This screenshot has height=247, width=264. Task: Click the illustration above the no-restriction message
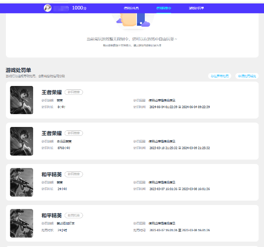tap(133, 20)
